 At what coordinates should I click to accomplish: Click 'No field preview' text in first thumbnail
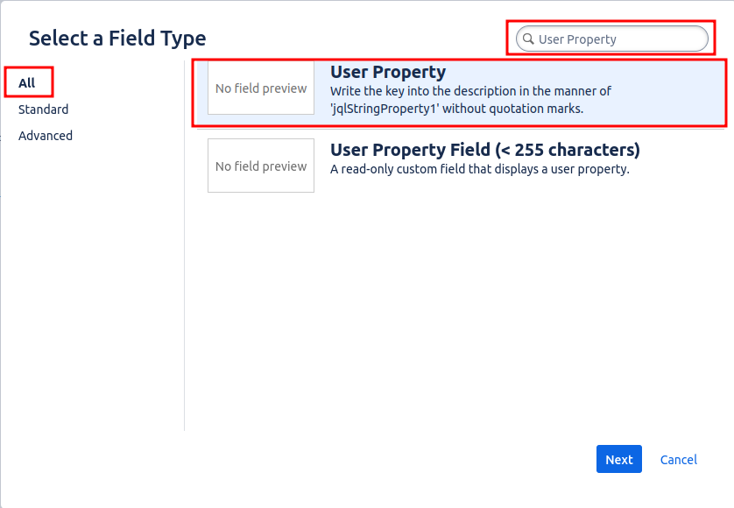[x=261, y=88]
